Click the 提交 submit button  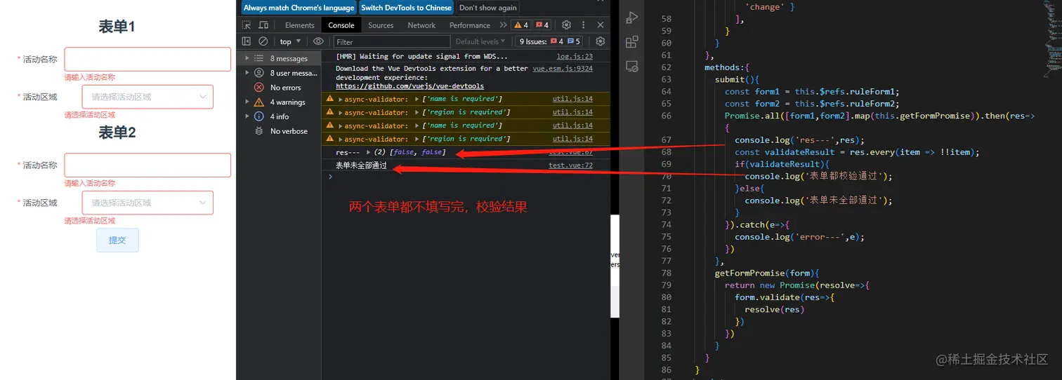click(x=117, y=240)
